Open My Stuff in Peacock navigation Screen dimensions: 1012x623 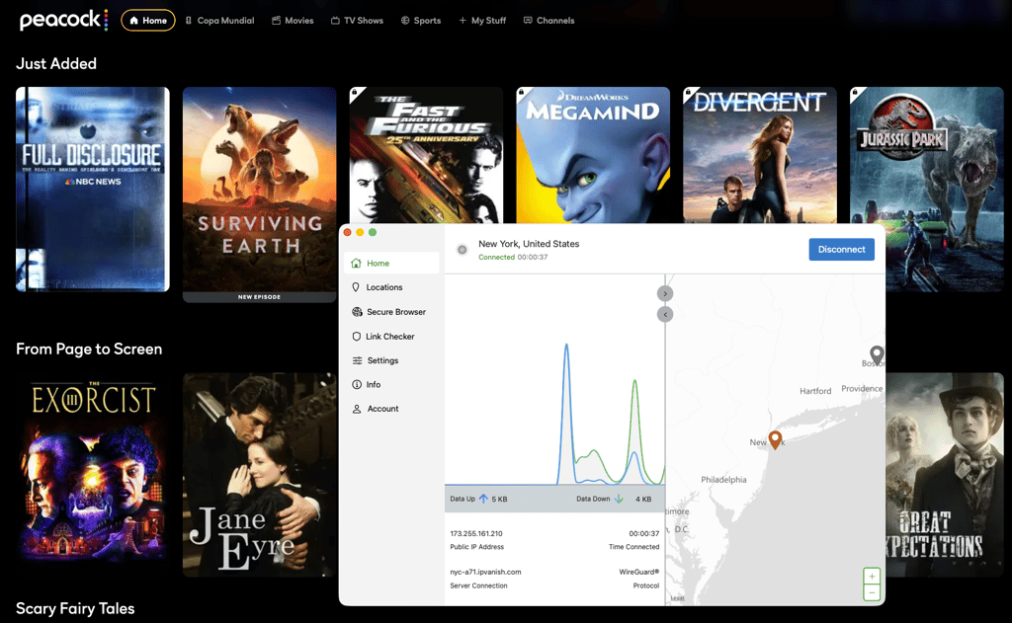(x=482, y=21)
